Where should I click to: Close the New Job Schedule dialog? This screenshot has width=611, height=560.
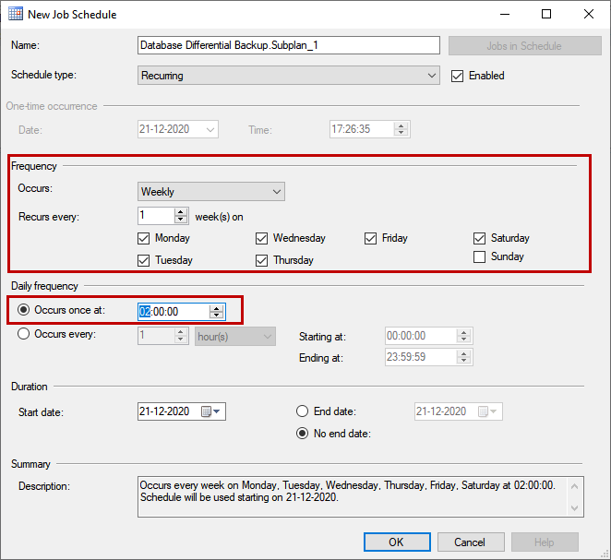click(588, 15)
